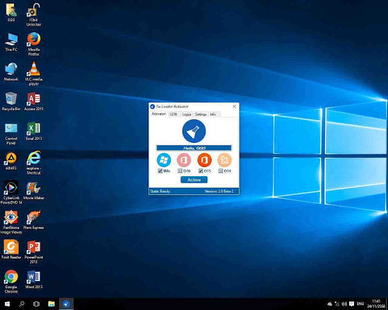Select the Control Panel desktop icon
This screenshot has width=388, height=310.
click(11, 133)
